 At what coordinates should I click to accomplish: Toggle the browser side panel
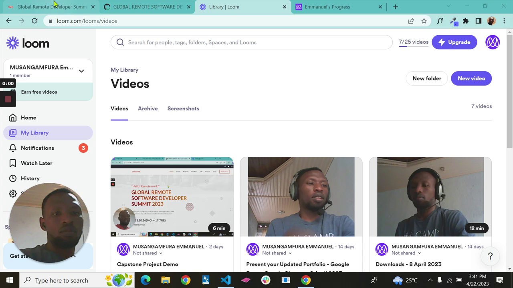pos(478,21)
